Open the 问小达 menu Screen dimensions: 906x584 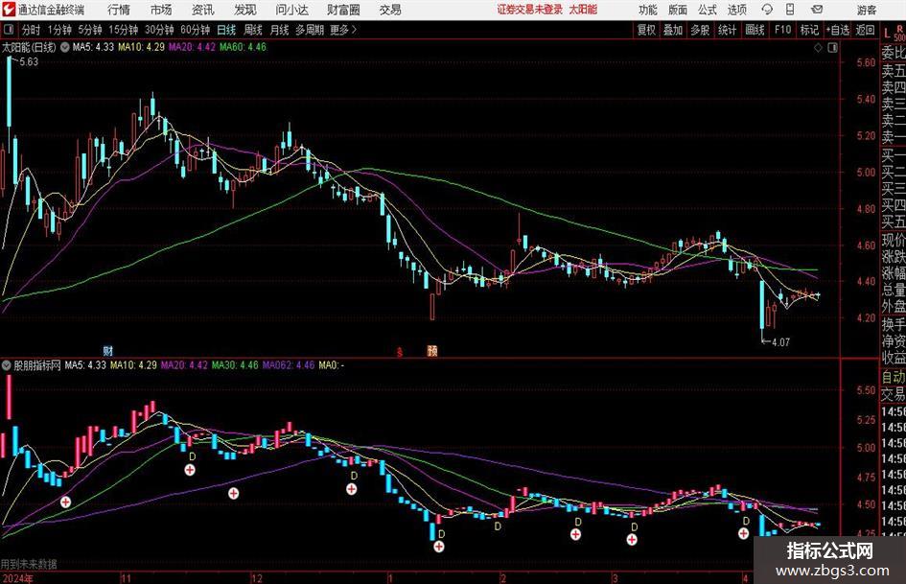point(291,10)
